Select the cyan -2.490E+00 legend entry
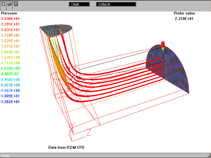 10,80
